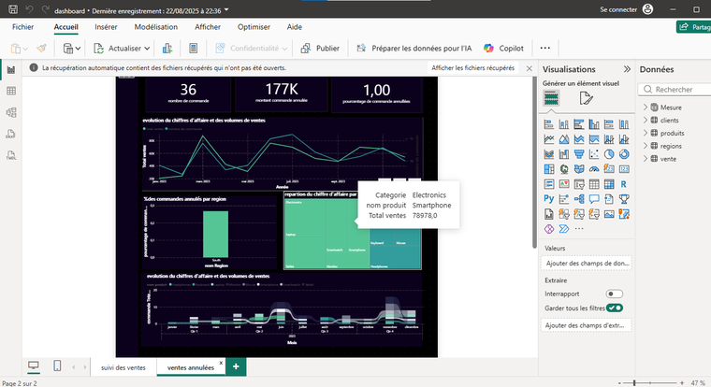This screenshot has width=711, height=387.
Task: Click the Copilot icon in the ribbon
Action: [489, 48]
